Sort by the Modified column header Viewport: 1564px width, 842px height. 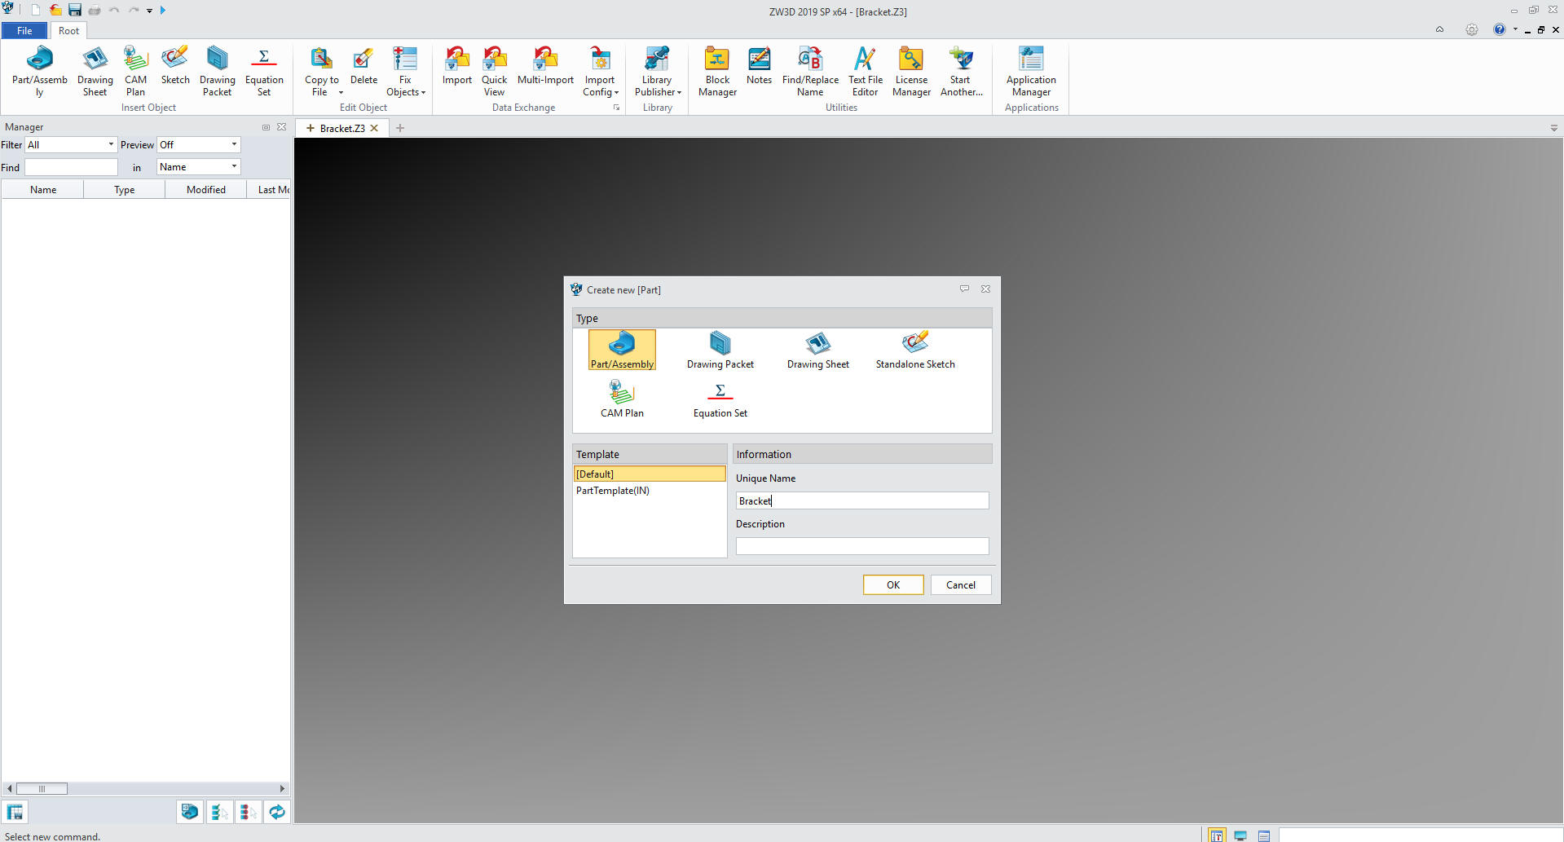click(205, 189)
